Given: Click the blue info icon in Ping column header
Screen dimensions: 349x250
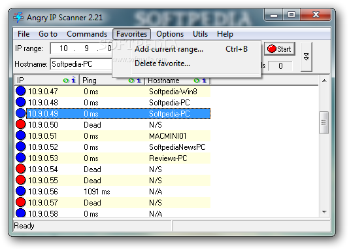Looking at the screenshot, I should tap(139, 80).
